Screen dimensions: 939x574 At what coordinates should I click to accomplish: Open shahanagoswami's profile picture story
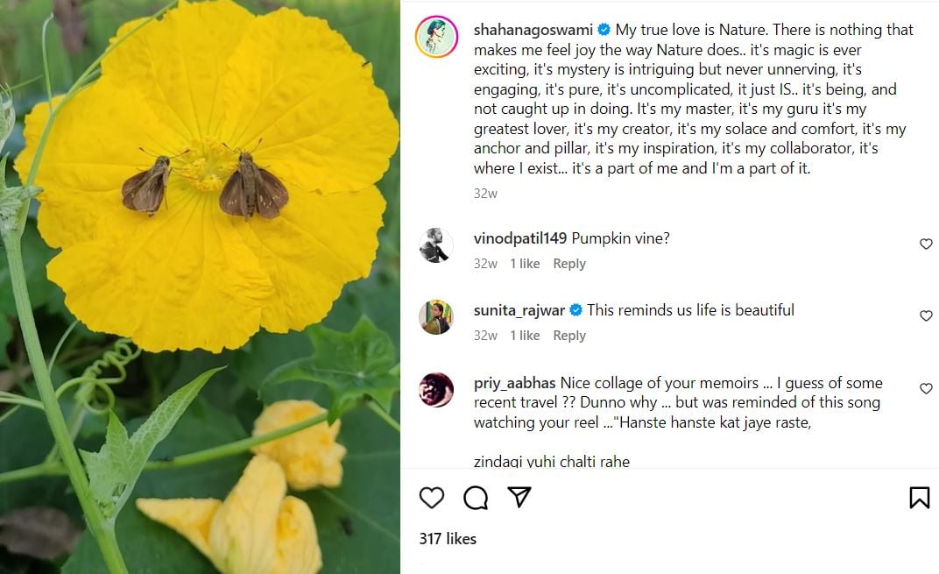pos(436,37)
